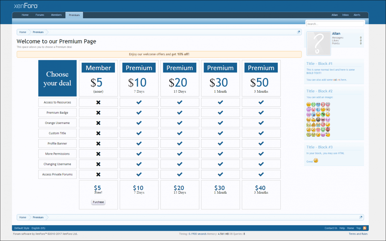Click the footer Home link
This screenshot has height=241, width=386.
pyautogui.click(x=350, y=228)
